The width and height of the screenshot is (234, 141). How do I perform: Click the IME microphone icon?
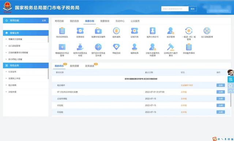click(226, 139)
